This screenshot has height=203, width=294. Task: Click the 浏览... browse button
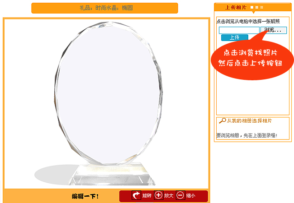point(274,30)
